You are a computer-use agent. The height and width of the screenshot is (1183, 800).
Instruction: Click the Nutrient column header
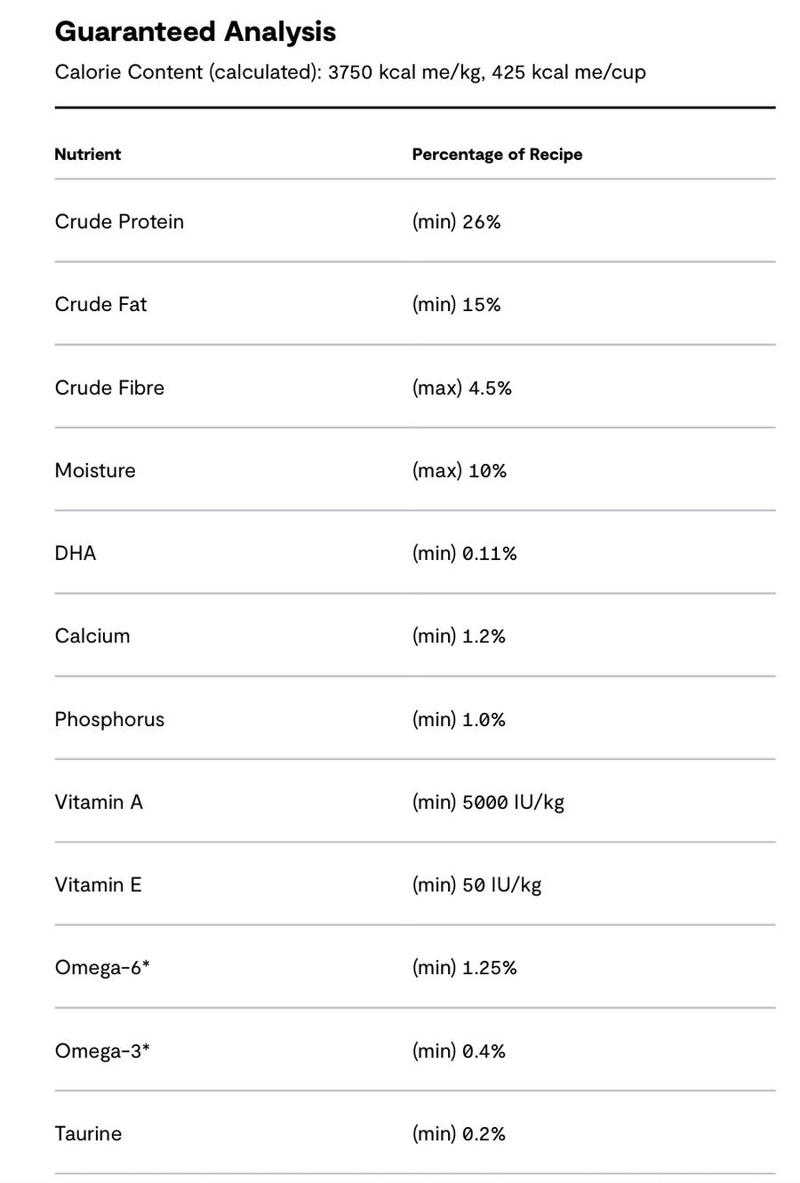click(87, 154)
